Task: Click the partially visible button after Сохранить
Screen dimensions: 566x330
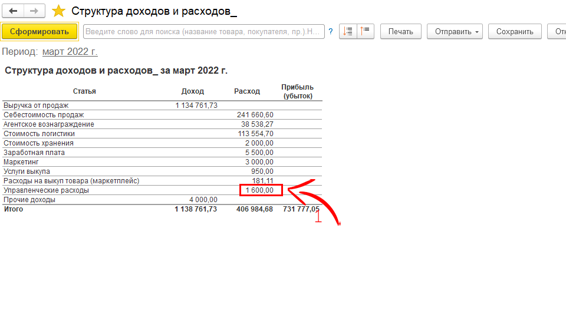Action: pos(557,32)
